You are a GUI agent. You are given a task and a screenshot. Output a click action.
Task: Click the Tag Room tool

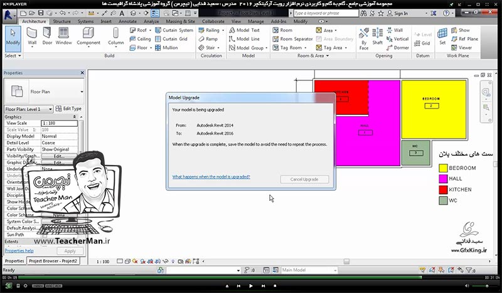(x=287, y=48)
